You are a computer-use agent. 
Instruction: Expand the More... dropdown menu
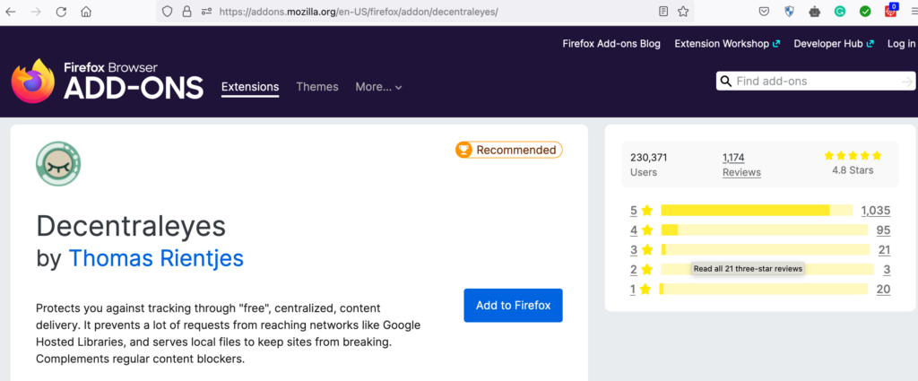coord(379,87)
